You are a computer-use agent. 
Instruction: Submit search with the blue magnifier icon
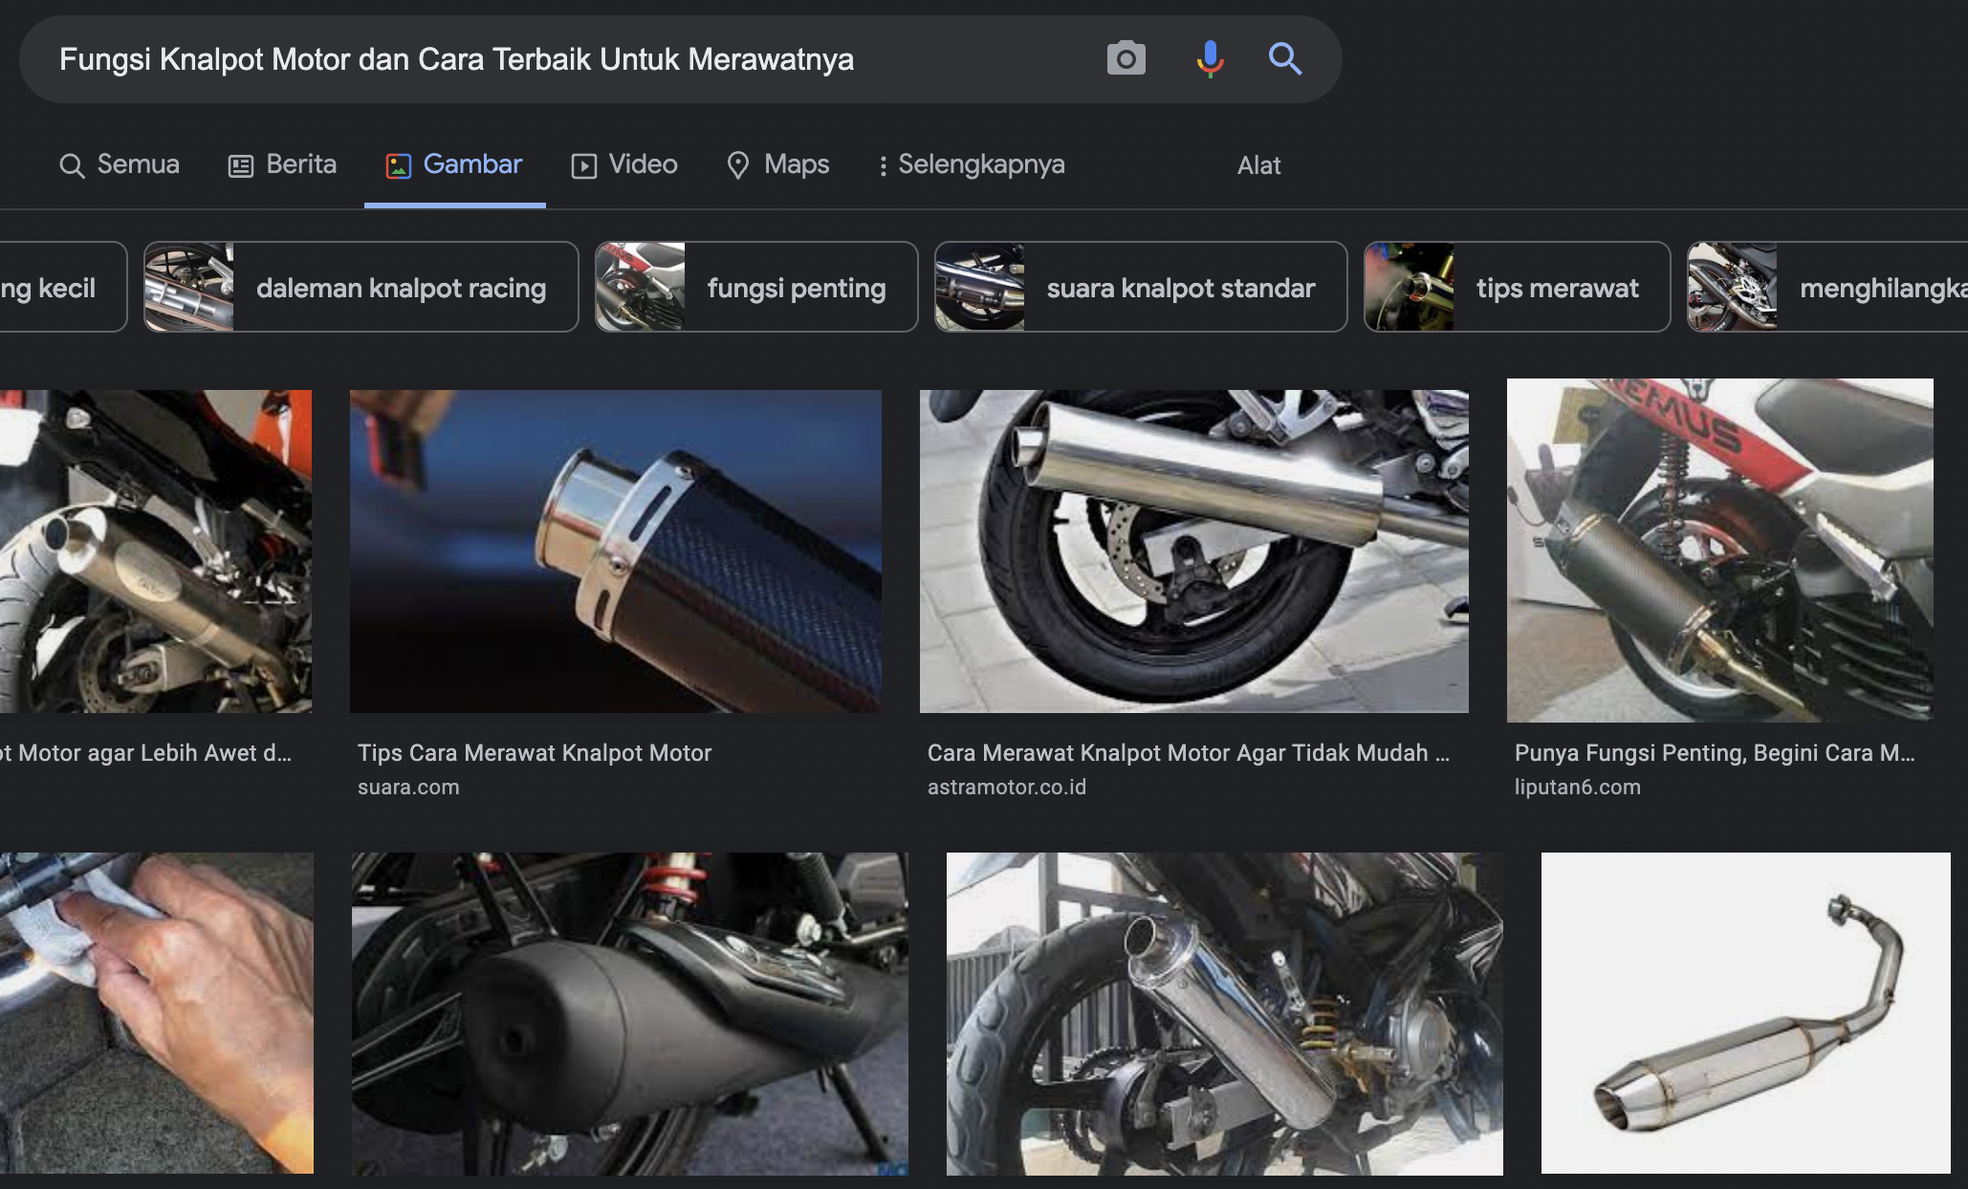tap(1284, 59)
